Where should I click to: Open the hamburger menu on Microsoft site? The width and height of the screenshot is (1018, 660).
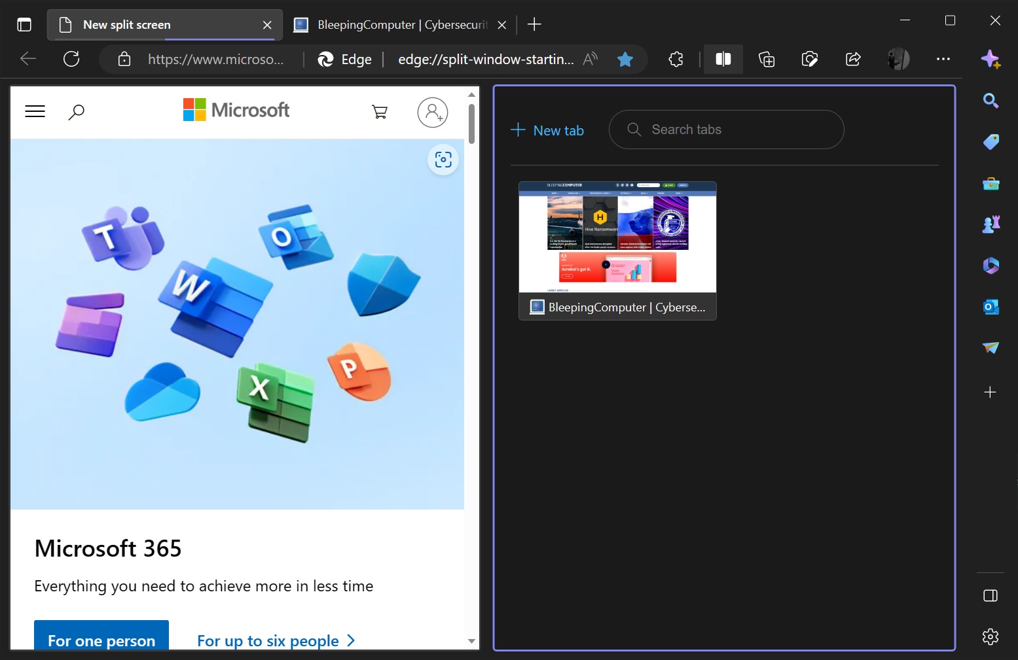coord(35,111)
